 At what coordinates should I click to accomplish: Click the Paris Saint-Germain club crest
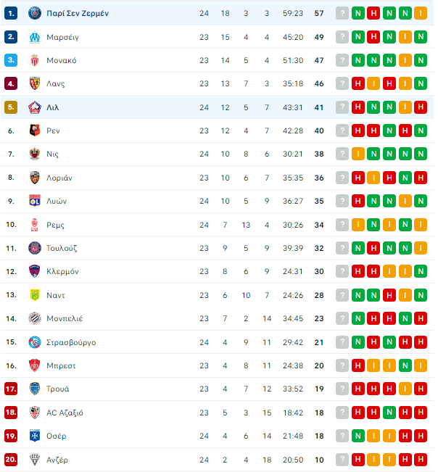click(x=35, y=13)
